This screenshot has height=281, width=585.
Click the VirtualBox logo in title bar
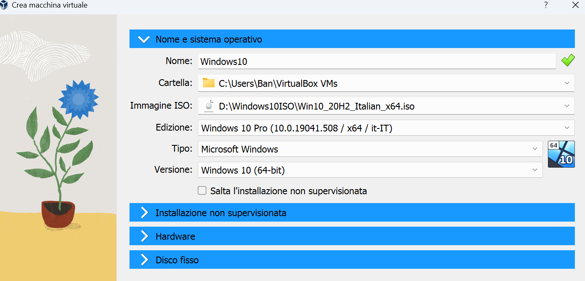coord(5,5)
